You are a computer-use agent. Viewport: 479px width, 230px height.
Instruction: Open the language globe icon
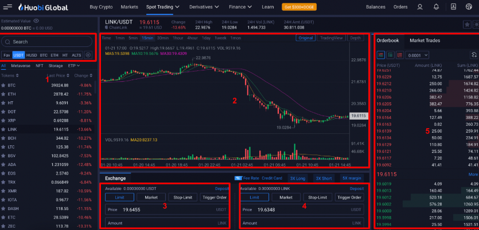pos(469,7)
